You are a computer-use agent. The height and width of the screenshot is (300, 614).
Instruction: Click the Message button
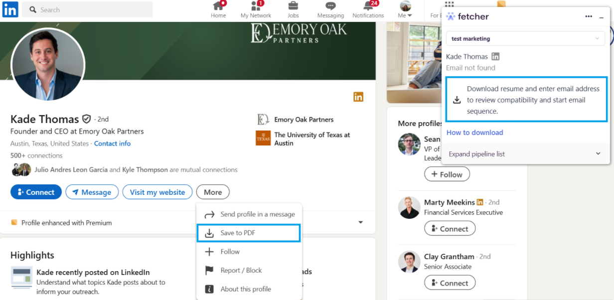(92, 192)
